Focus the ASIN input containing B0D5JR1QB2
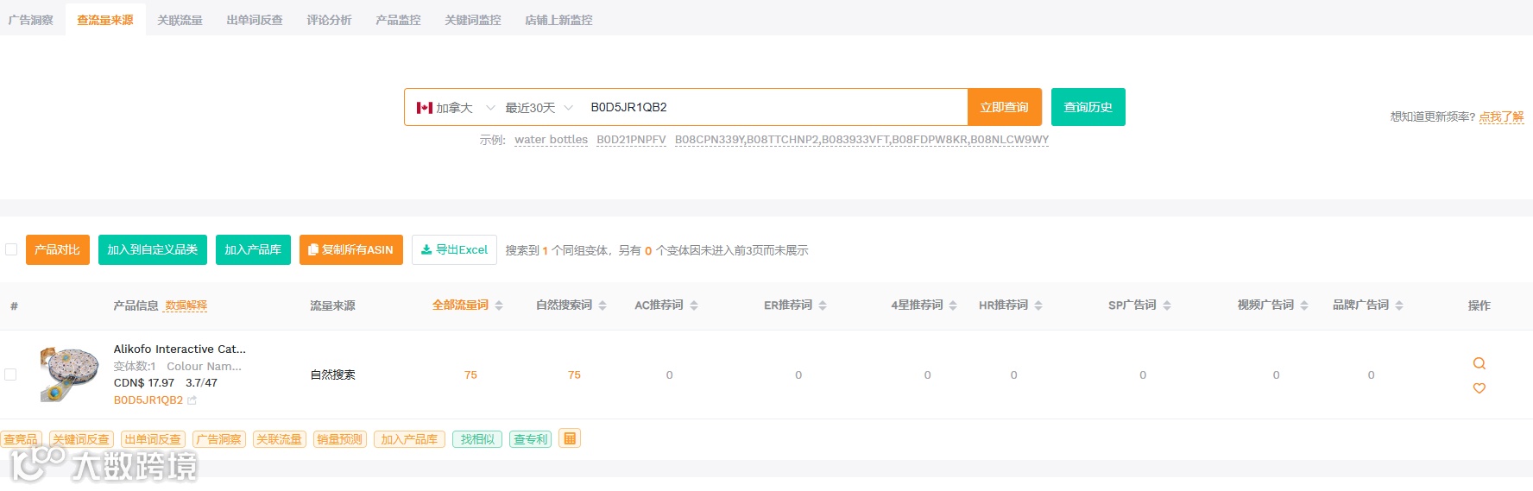Image resolution: width=1533 pixels, height=491 pixels. pyautogui.click(x=773, y=107)
